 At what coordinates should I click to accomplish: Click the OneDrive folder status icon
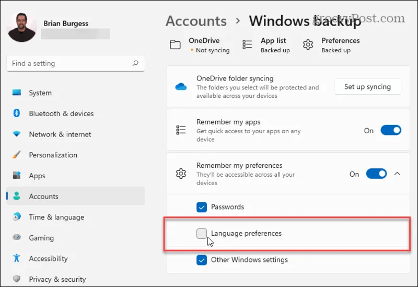tap(175, 44)
